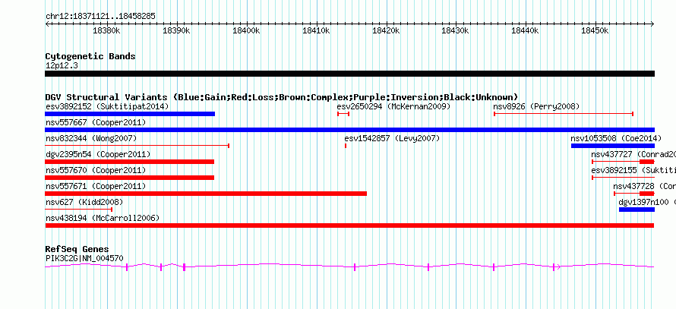Click the nsv437728 variant label
The height and width of the screenshot is (309, 676).
click(x=645, y=186)
